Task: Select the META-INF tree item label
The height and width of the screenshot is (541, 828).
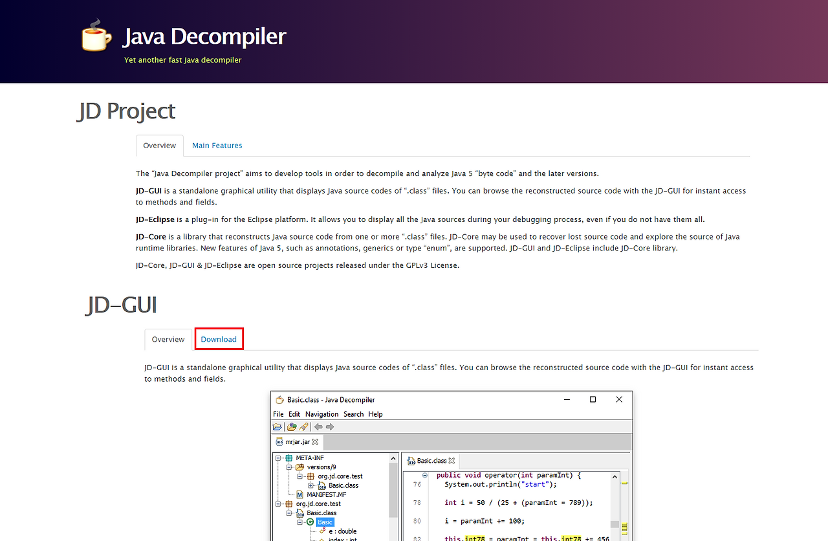Action: (310, 458)
